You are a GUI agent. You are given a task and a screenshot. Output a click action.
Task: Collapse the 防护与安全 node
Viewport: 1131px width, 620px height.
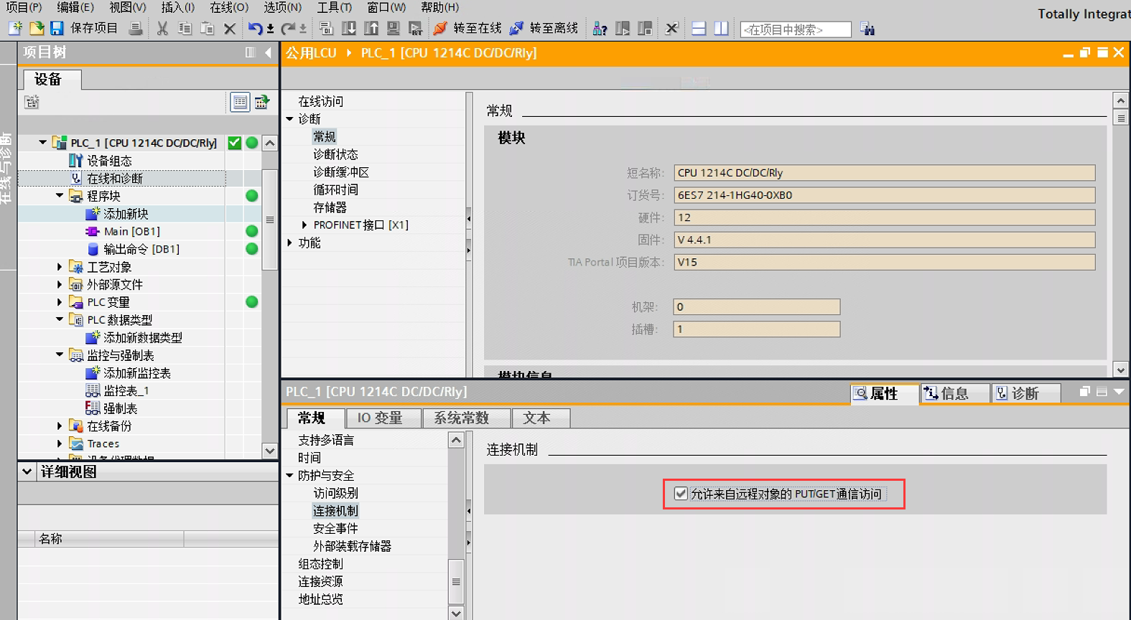click(289, 475)
